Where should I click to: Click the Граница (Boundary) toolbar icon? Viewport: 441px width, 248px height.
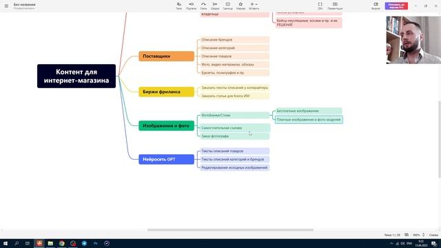(228, 6)
